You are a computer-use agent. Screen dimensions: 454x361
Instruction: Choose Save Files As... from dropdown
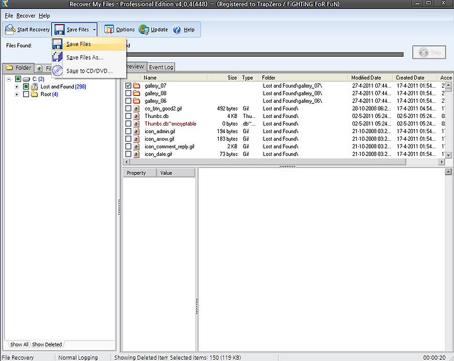[x=89, y=57]
